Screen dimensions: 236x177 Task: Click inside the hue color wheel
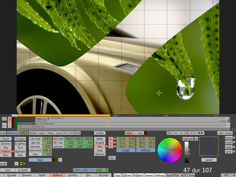[169, 149]
